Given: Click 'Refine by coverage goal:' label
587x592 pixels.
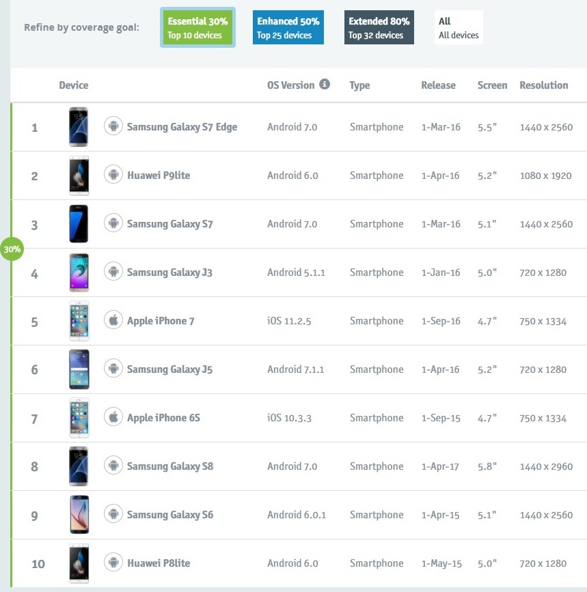Looking at the screenshot, I should click(x=81, y=27).
